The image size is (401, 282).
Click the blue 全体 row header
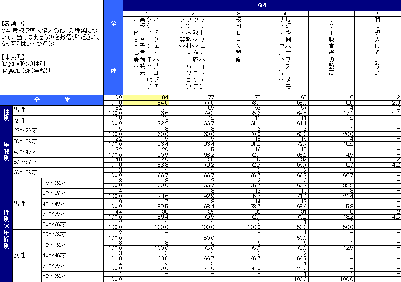[52, 100]
